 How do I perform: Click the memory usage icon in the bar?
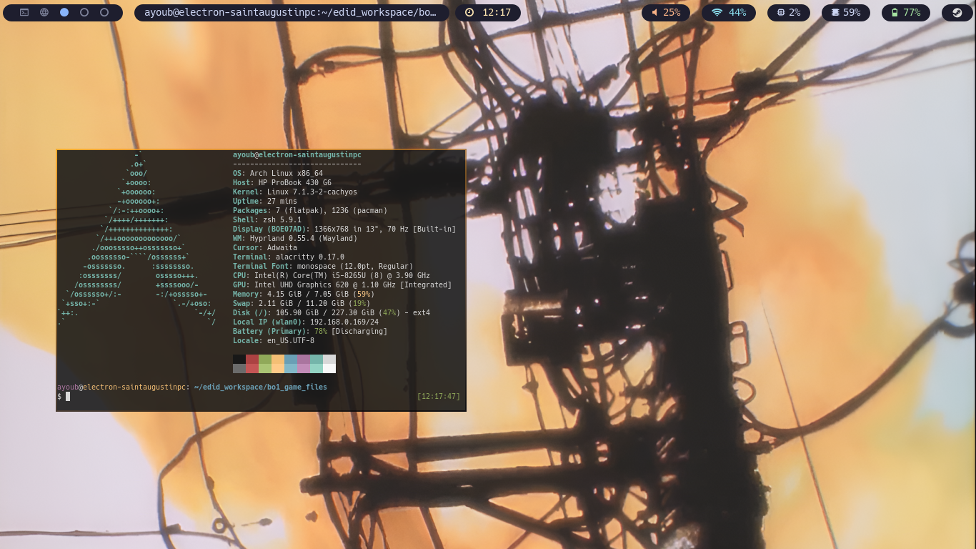835,13
